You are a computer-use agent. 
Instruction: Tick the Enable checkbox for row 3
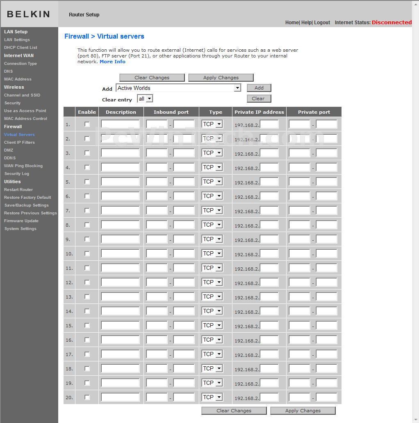point(87,153)
